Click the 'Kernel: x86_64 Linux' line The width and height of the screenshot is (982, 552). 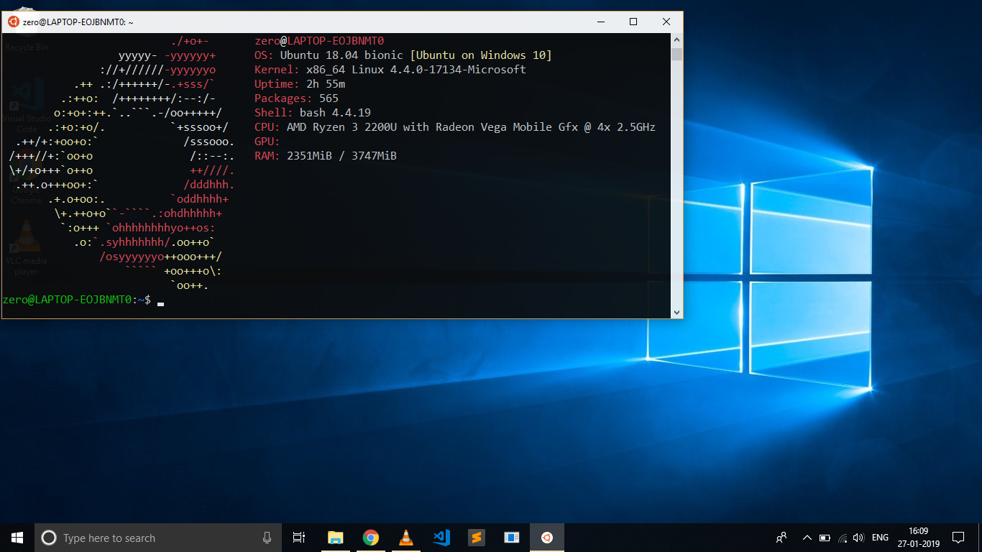[x=390, y=70]
